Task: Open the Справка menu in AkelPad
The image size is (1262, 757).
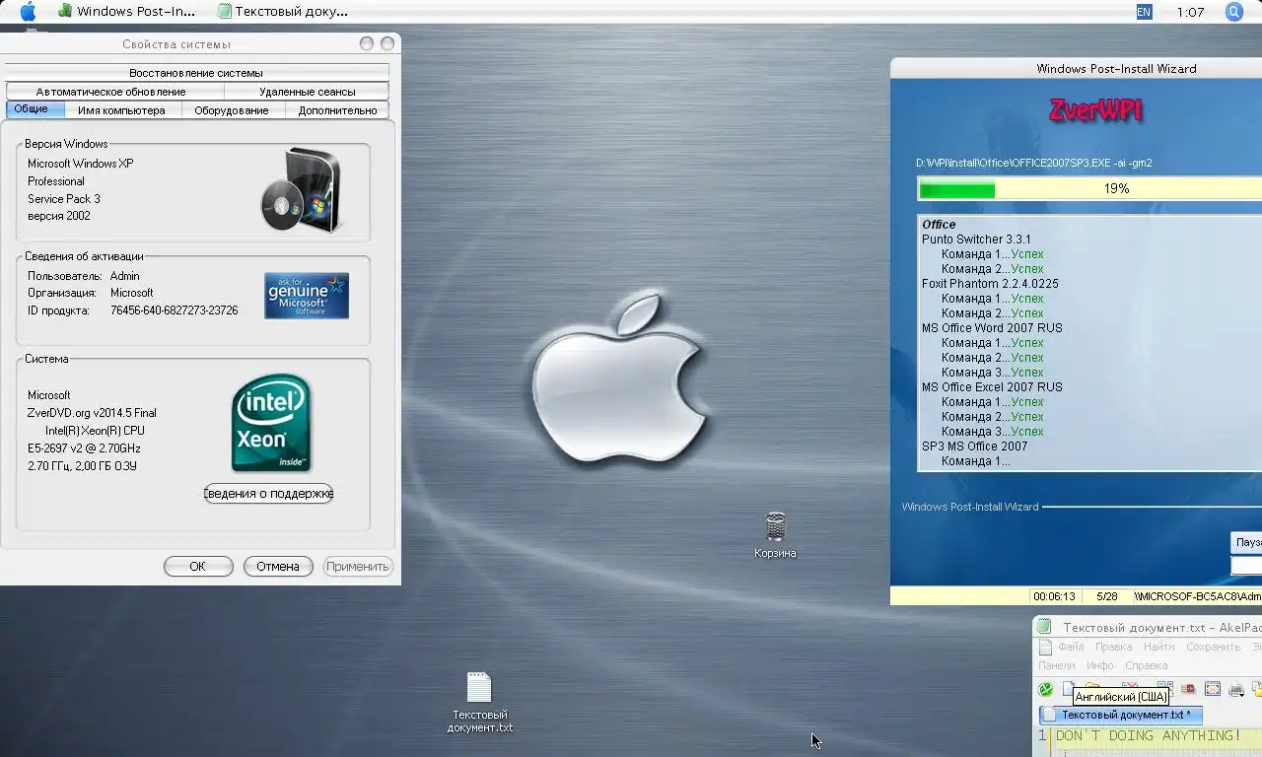Action: (x=1146, y=665)
